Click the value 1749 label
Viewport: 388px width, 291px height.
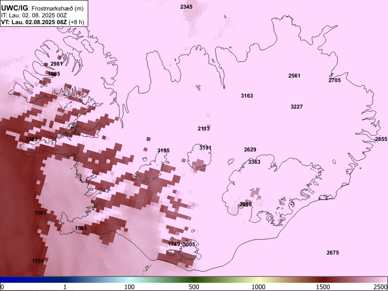click(x=174, y=244)
